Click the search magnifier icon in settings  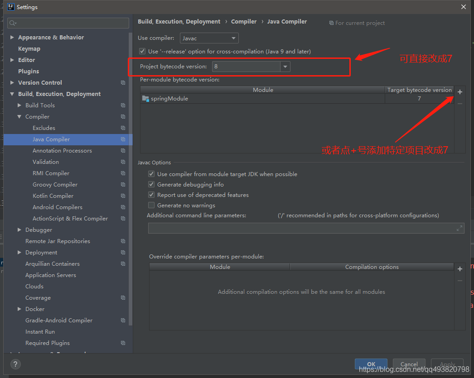[x=12, y=23]
